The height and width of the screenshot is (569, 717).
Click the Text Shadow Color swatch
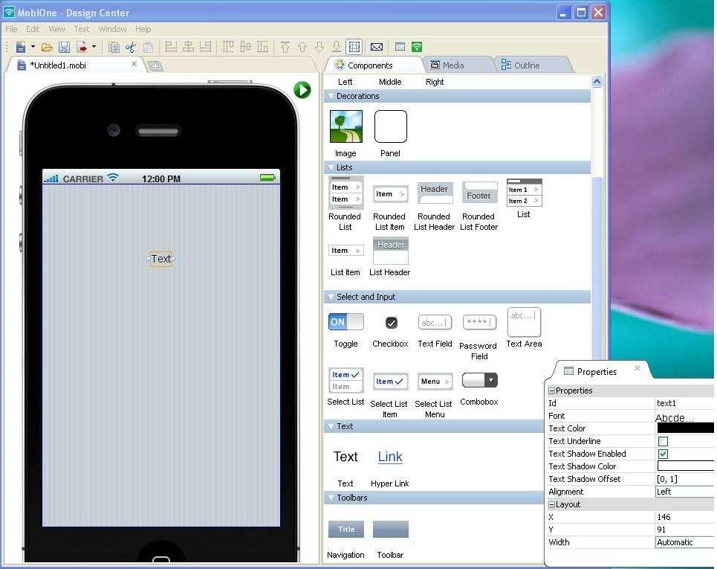686,466
